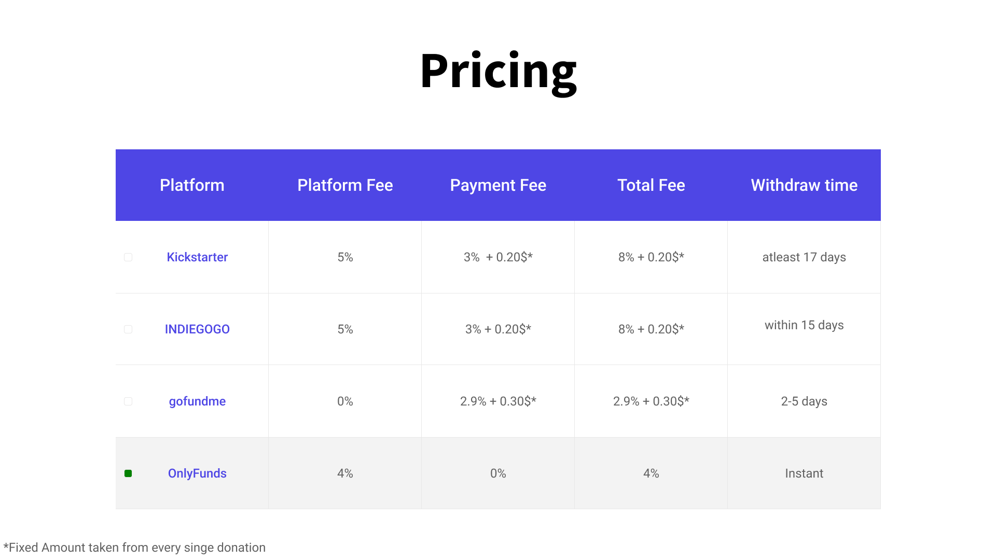
Task: Open the gofundme link
Action: (x=197, y=401)
